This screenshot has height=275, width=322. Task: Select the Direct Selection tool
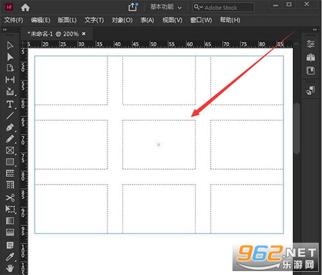pyautogui.click(x=10, y=57)
